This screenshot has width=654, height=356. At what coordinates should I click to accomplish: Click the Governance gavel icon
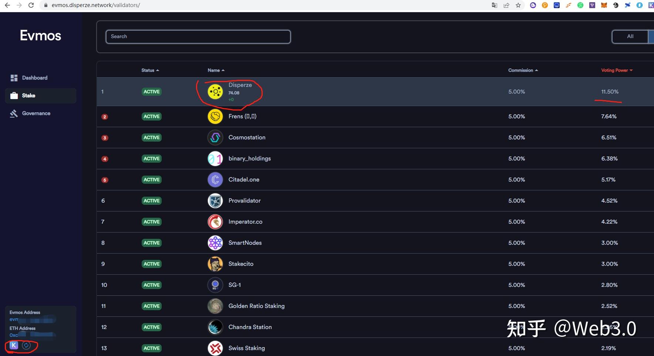(14, 113)
